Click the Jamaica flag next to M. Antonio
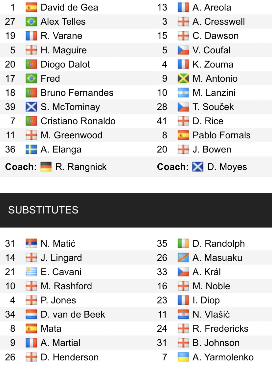 pyautogui.click(x=183, y=78)
